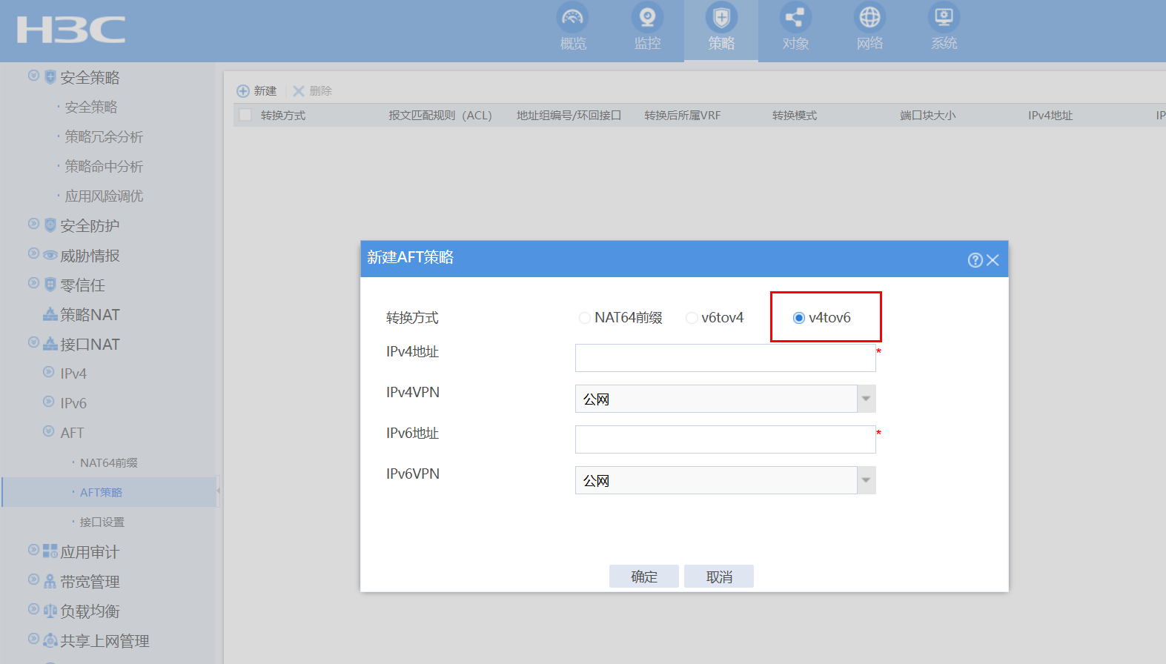Click the 负载均衡 scales icon
This screenshot has height=664, width=1166.
pyautogui.click(x=50, y=611)
